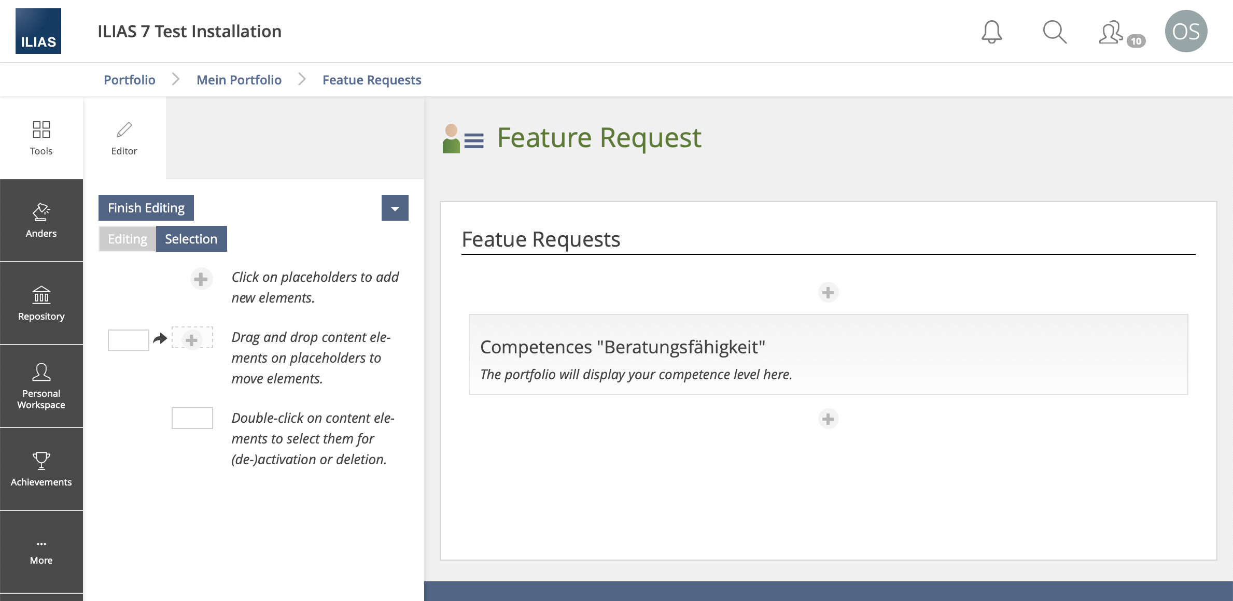
Task: Click the Finish Editing button
Action: click(146, 208)
